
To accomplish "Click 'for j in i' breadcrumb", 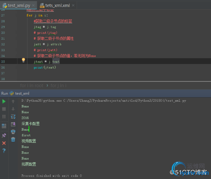I will point(58,85).
